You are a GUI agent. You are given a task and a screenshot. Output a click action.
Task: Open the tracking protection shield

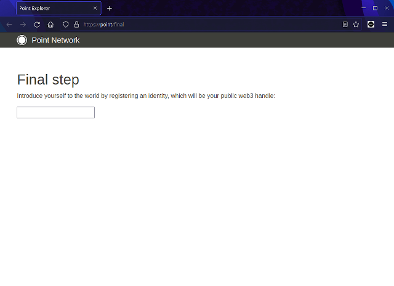[66, 25]
